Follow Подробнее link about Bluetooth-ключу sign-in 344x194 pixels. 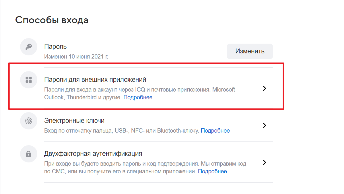215,131
